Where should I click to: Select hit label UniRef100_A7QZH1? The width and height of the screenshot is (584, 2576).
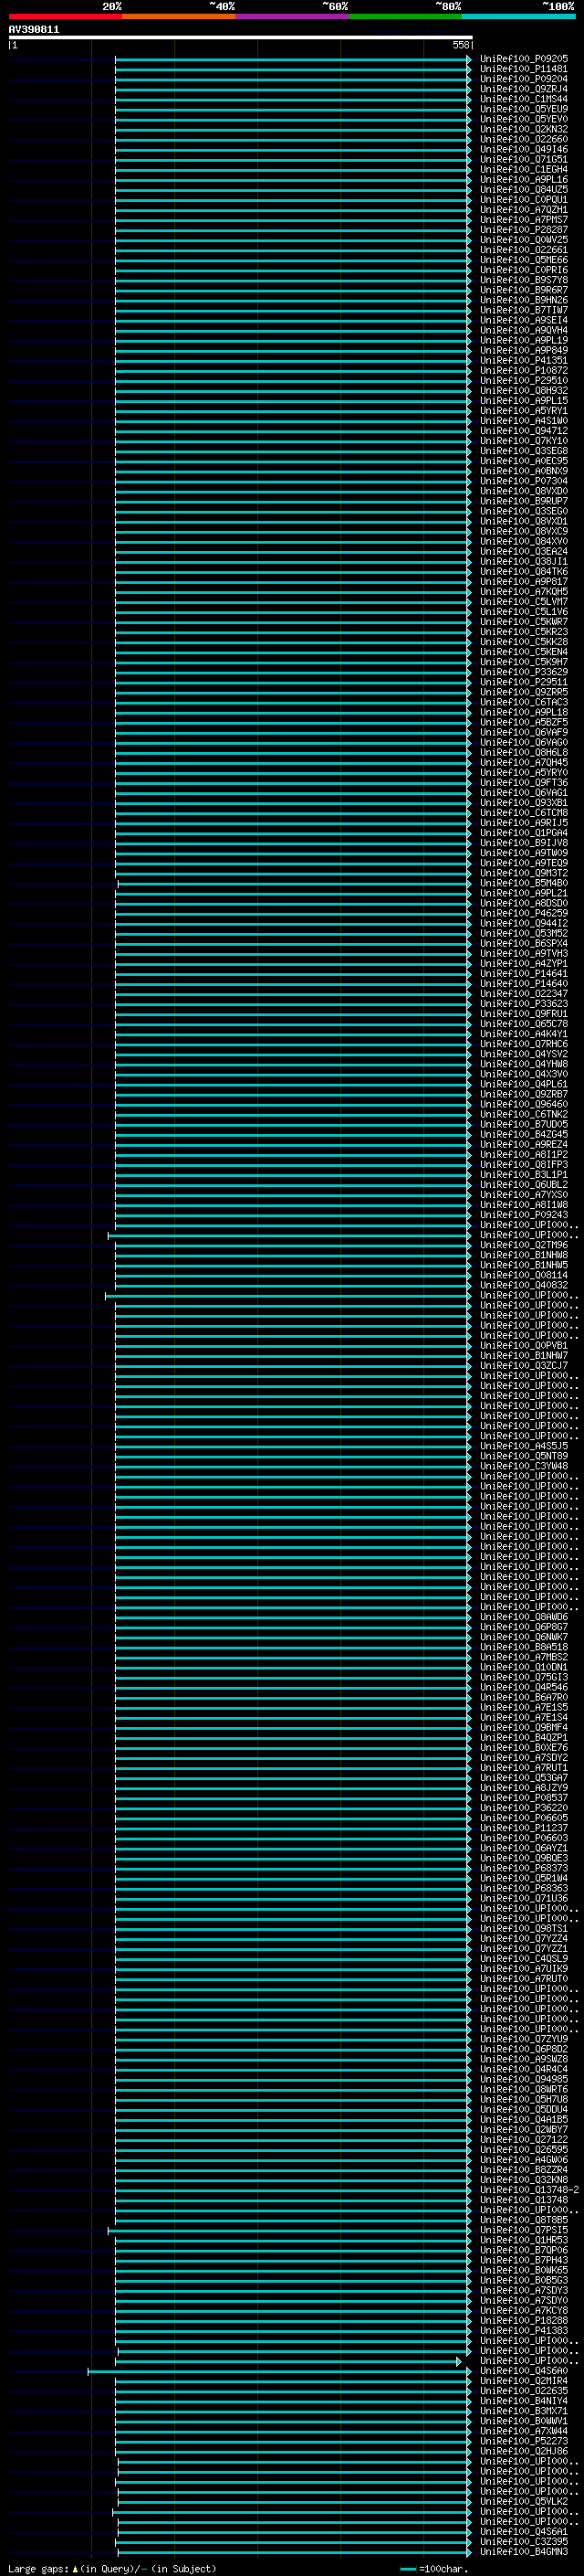[x=523, y=210]
